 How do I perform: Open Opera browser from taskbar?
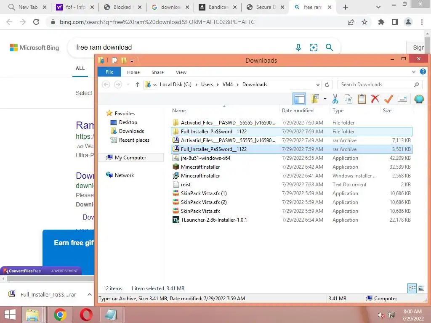pos(86,315)
